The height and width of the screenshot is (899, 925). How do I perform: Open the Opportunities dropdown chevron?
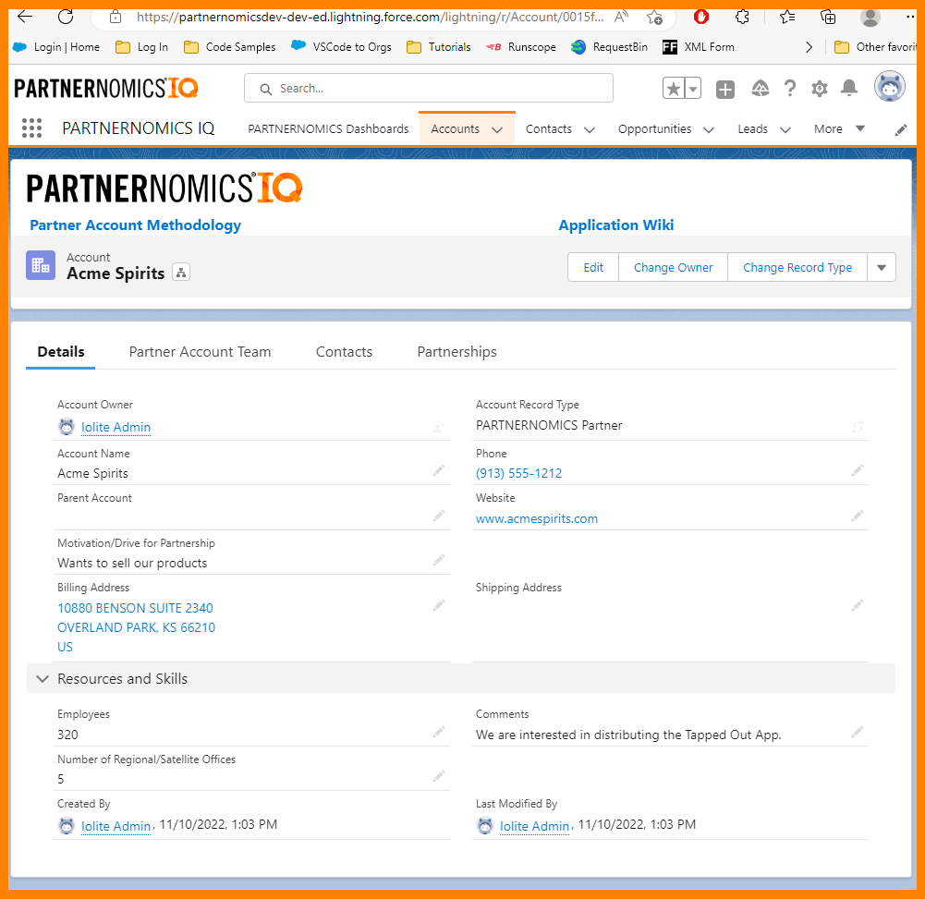pos(709,129)
